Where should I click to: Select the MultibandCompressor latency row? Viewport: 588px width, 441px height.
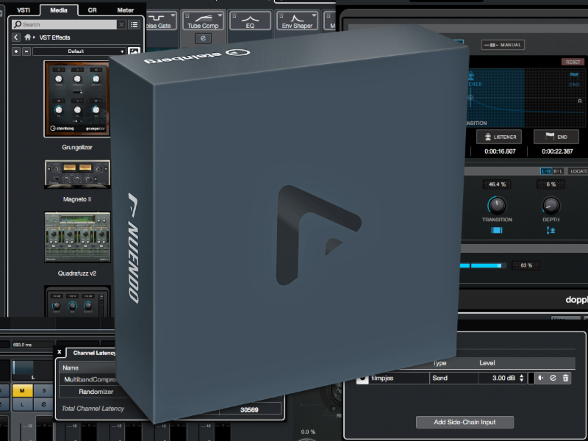(x=89, y=379)
